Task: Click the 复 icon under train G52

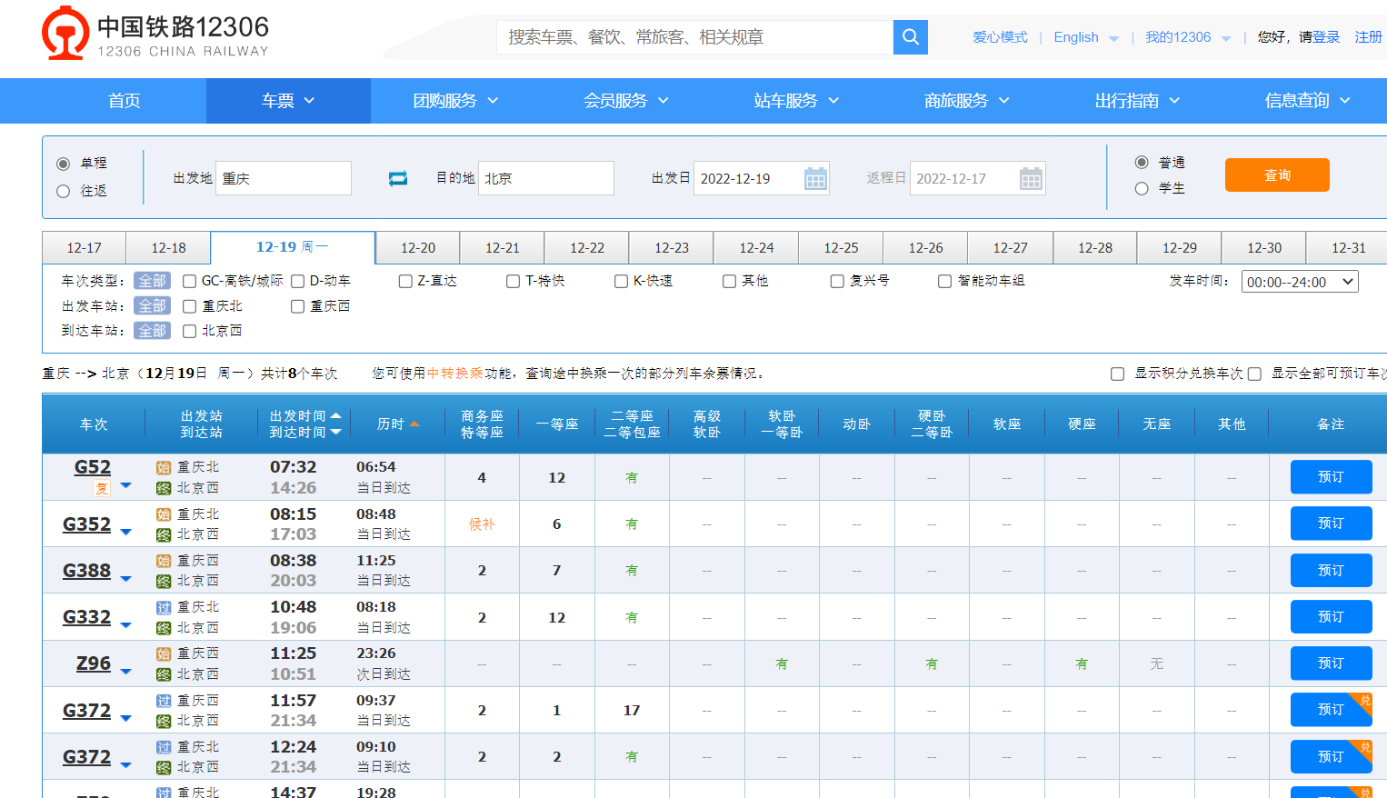Action: [102, 488]
